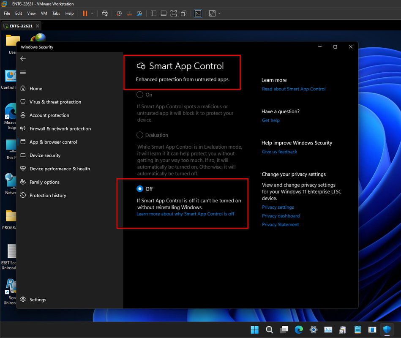The height and width of the screenshot is (338, 401).
Task: Launch Microsoft Edge from taskbar
Action: 299,330
